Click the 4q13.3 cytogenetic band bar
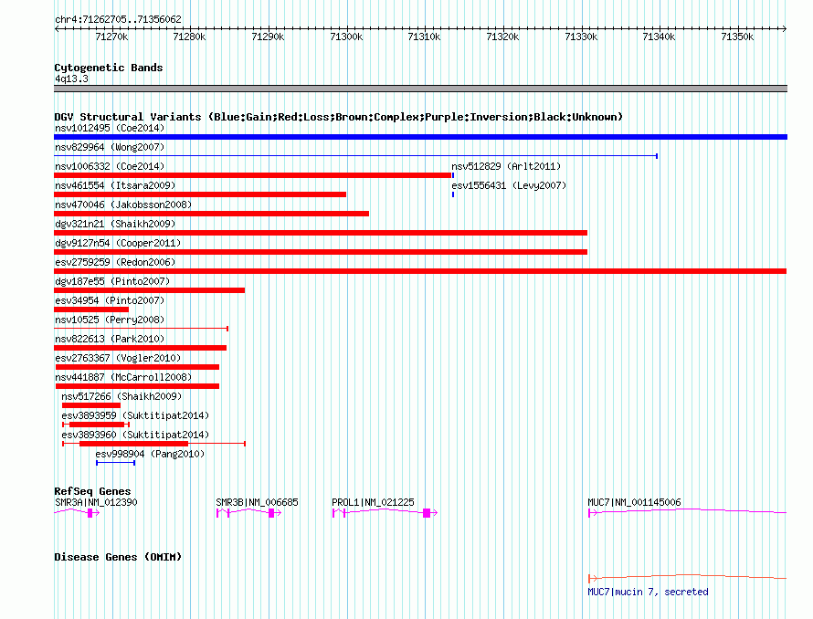Screen dimensions: 813x619 click(420, 89)
